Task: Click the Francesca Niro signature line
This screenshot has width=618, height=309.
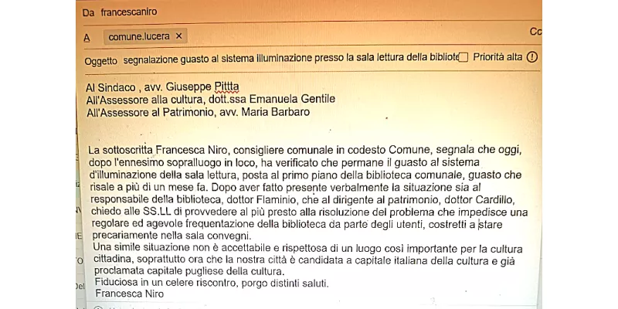Action: tap(129, 294)
